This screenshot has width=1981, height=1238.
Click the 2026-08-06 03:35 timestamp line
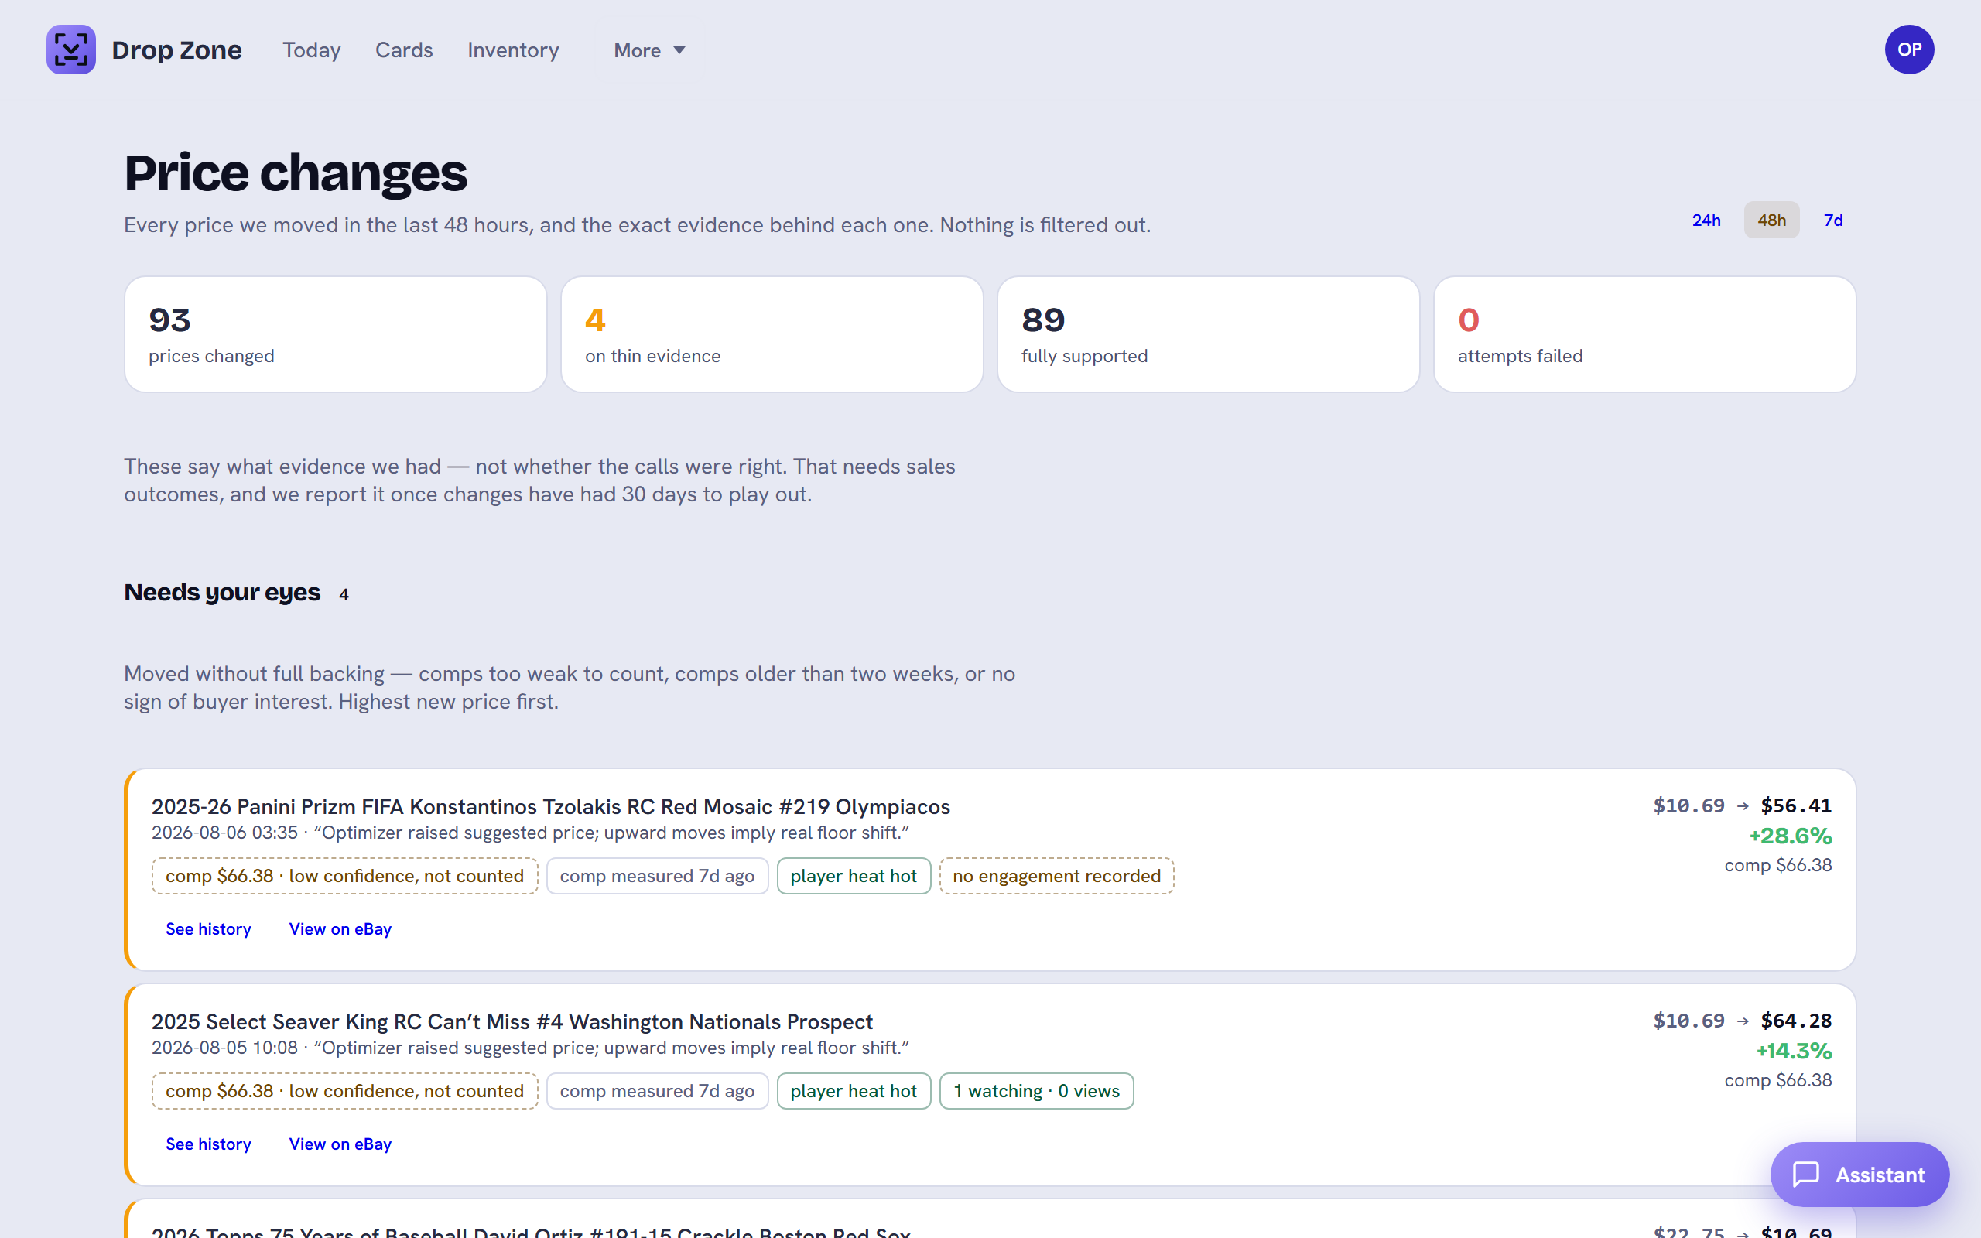click(x=529, y=833)
